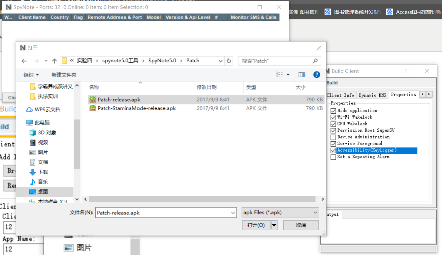Click the magnifier icon in the Patch search box
Viewport: 442px width, 255px height.
[x=315, y=61]
